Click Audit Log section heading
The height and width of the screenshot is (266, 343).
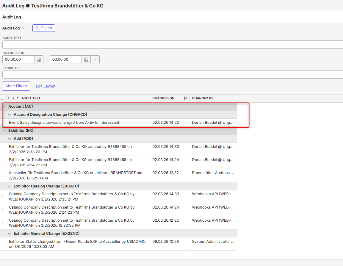[12, 17]
